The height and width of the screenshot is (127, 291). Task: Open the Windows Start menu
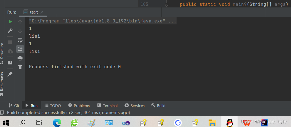(x=6, y=123)
